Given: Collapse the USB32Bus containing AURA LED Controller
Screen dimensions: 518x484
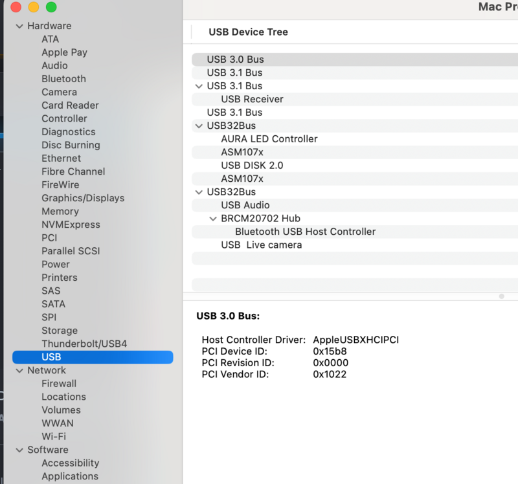Looking at the screenshot, I should (199, 126).
